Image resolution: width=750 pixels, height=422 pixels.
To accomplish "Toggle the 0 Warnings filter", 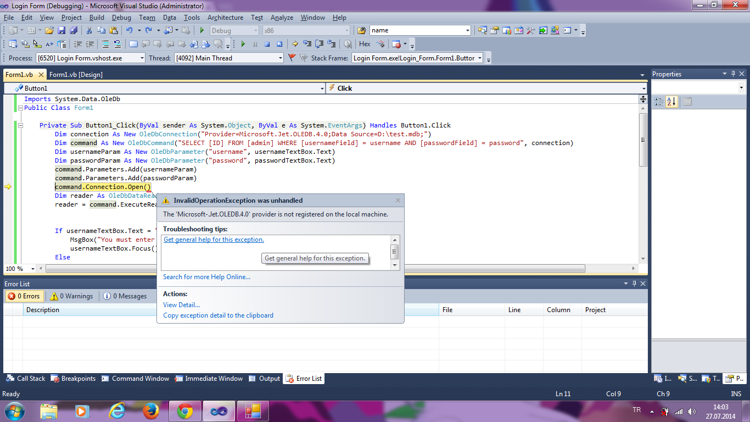I will 71,296.
